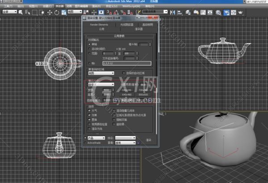Activate the Select and Move tool

pyautogui.click(x=50, y=12)
